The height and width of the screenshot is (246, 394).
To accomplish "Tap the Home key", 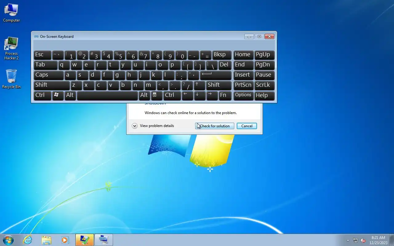I will [x=243, y=55].
